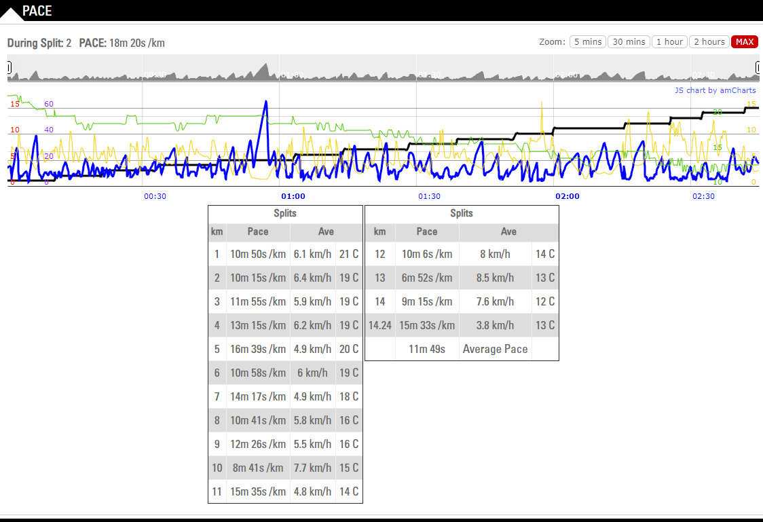
Task: Click the 11m 49s average pace value
Action: [426, 349]
